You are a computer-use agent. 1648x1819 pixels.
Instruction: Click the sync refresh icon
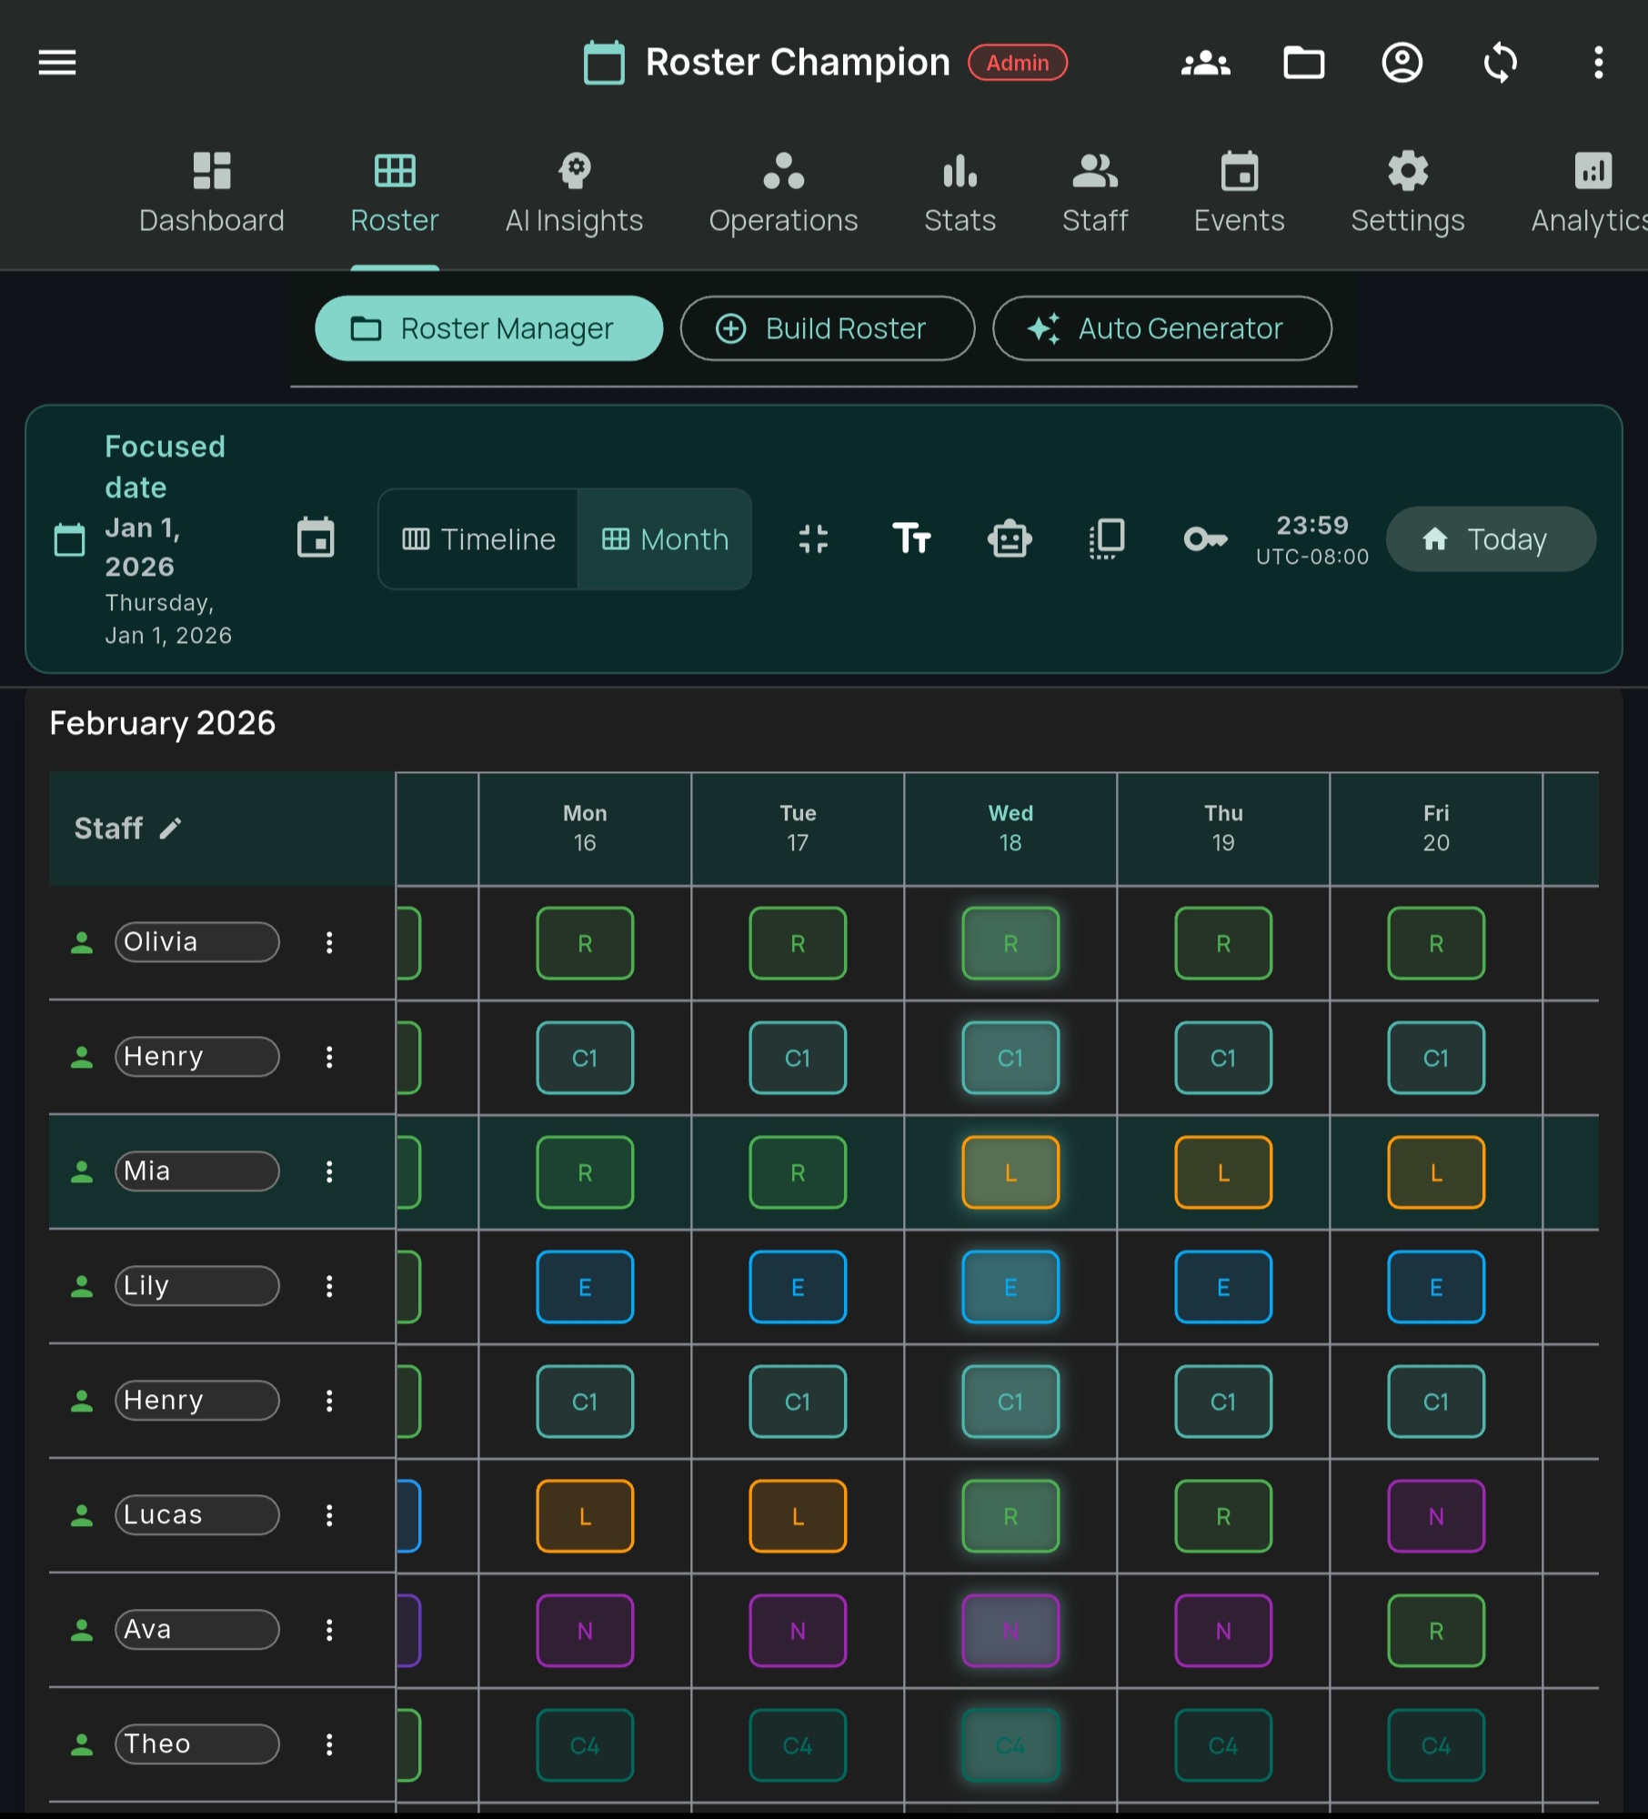click(1500, 63)
